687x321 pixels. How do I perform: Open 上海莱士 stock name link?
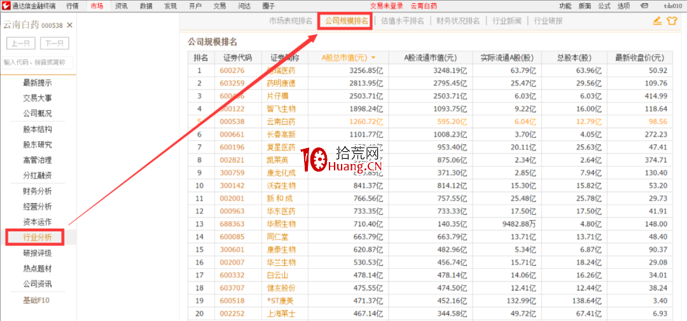tap(281, 313)
